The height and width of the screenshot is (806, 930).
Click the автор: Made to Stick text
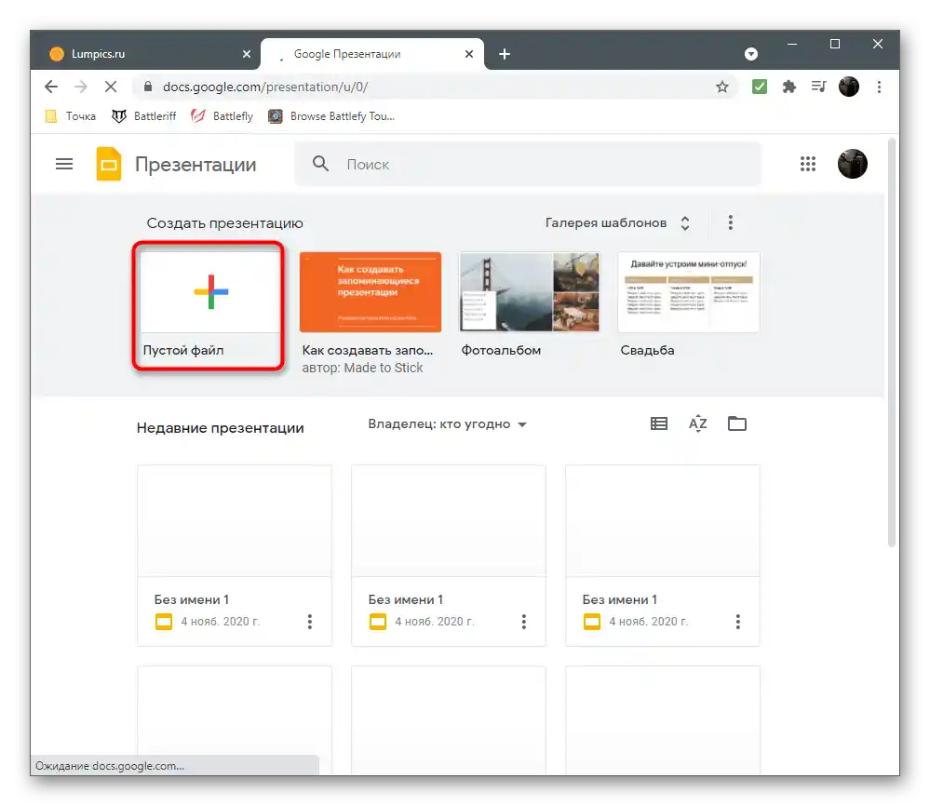coord(362,368)
